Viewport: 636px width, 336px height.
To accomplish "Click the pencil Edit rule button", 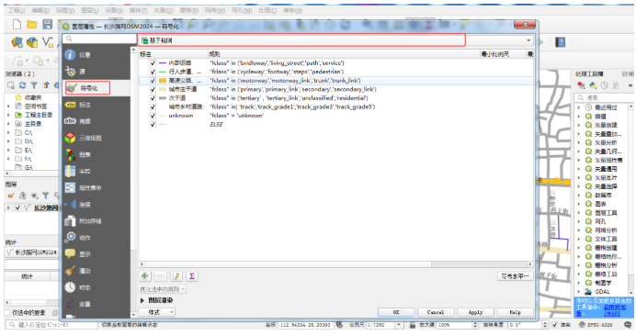I will pyautogui.click(x=176, y=276).
